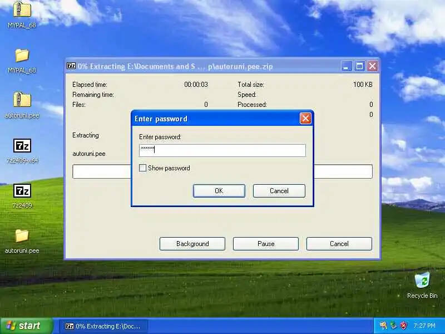This screenshot has height=334, width=445.
Task: Close the 7-Zip extraction window
Action: pos(372,66)
